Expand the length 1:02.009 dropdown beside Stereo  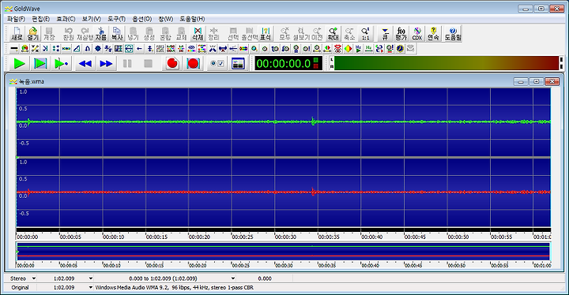(91, 278)
